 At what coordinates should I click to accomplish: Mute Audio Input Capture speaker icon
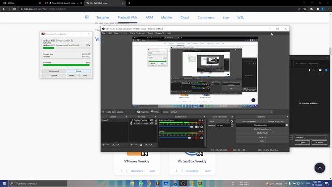pos(197,127)
